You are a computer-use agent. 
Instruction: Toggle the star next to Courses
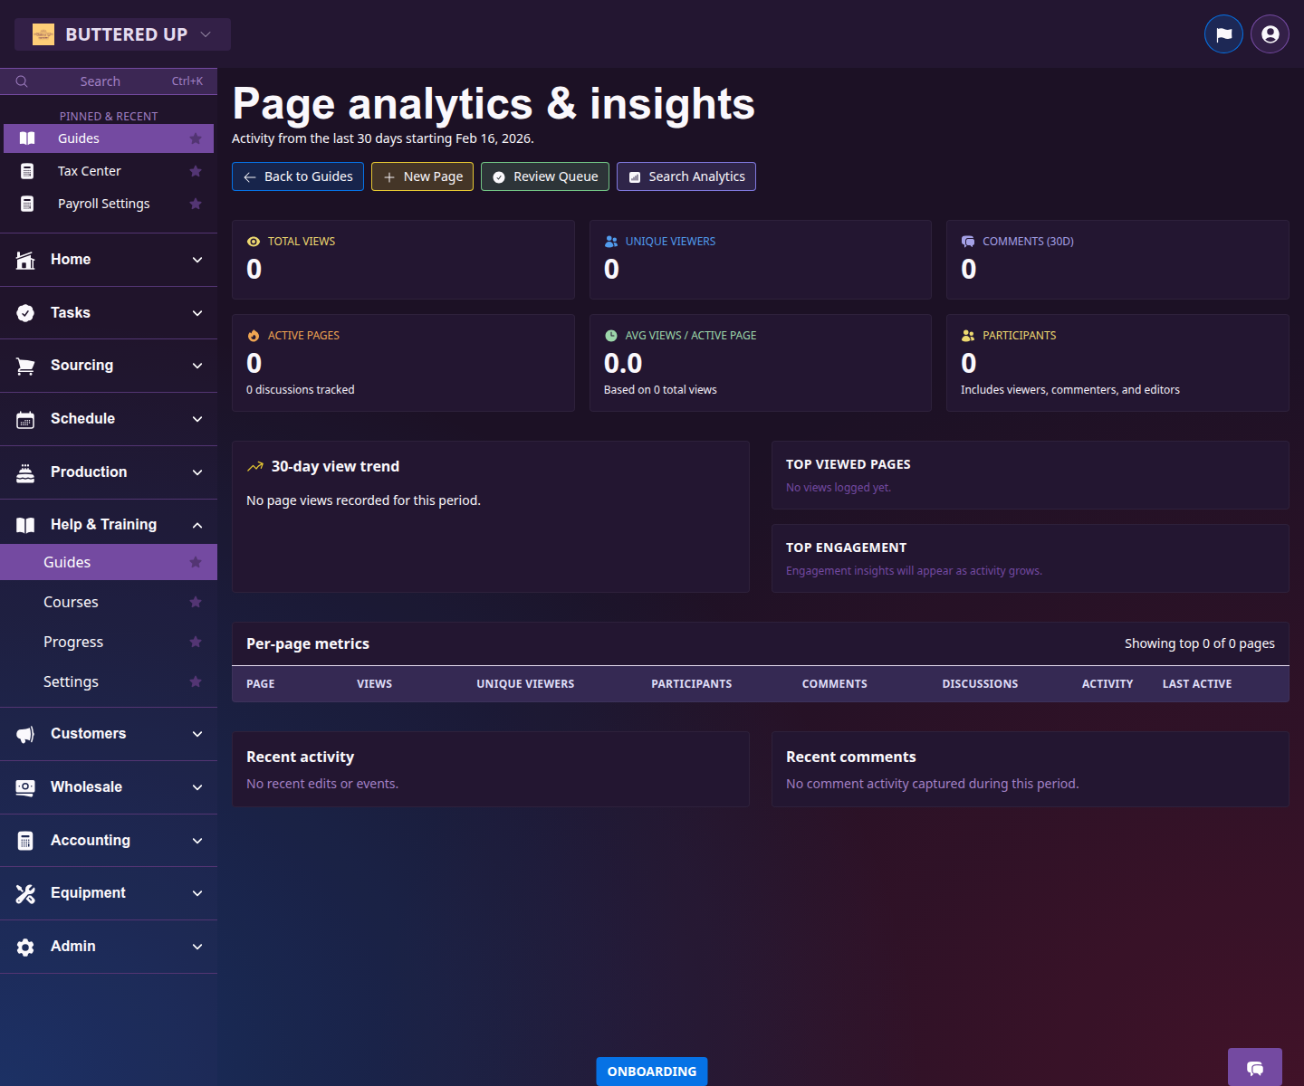pyautogui.click(x=196, y=601)
